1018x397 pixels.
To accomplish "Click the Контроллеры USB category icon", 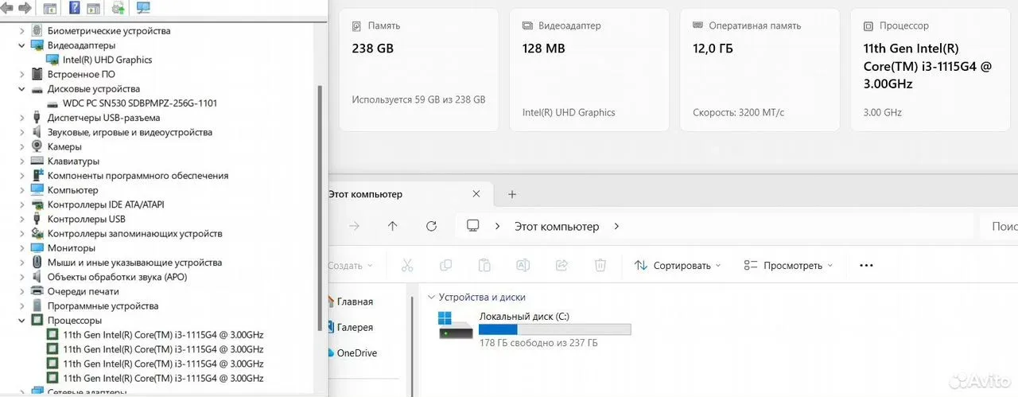I will [x=37, y=219].
